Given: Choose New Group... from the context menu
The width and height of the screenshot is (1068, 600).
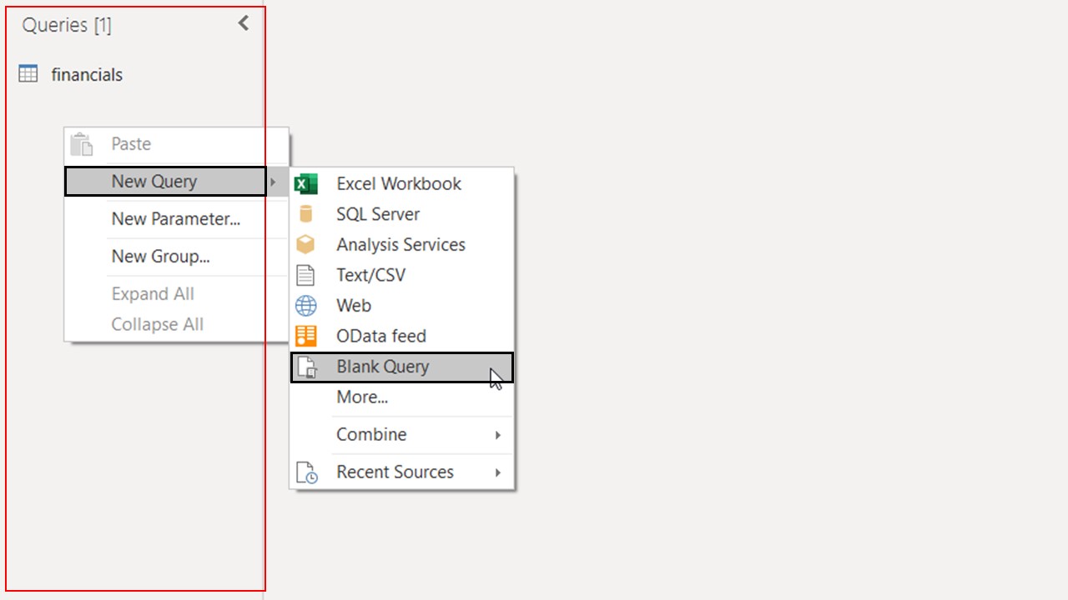Looking at the screenshot, I should tap(160, 257).
